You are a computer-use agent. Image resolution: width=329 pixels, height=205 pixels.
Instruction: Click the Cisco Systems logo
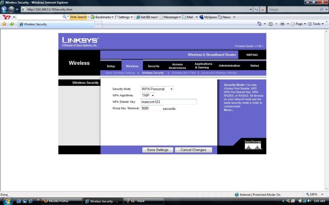tap(253, 145)
